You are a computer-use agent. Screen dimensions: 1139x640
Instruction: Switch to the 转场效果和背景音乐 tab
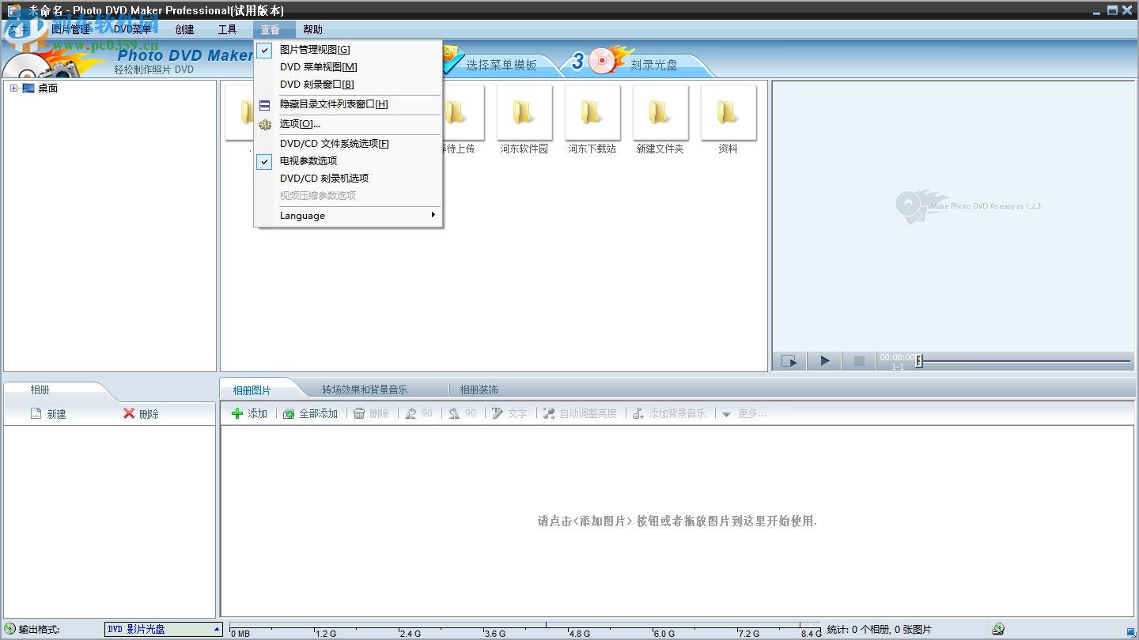pos(366,389)
